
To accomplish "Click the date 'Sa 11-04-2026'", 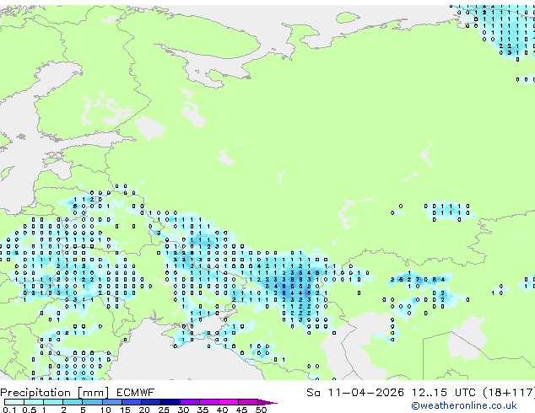I will [x=355, y=393].
